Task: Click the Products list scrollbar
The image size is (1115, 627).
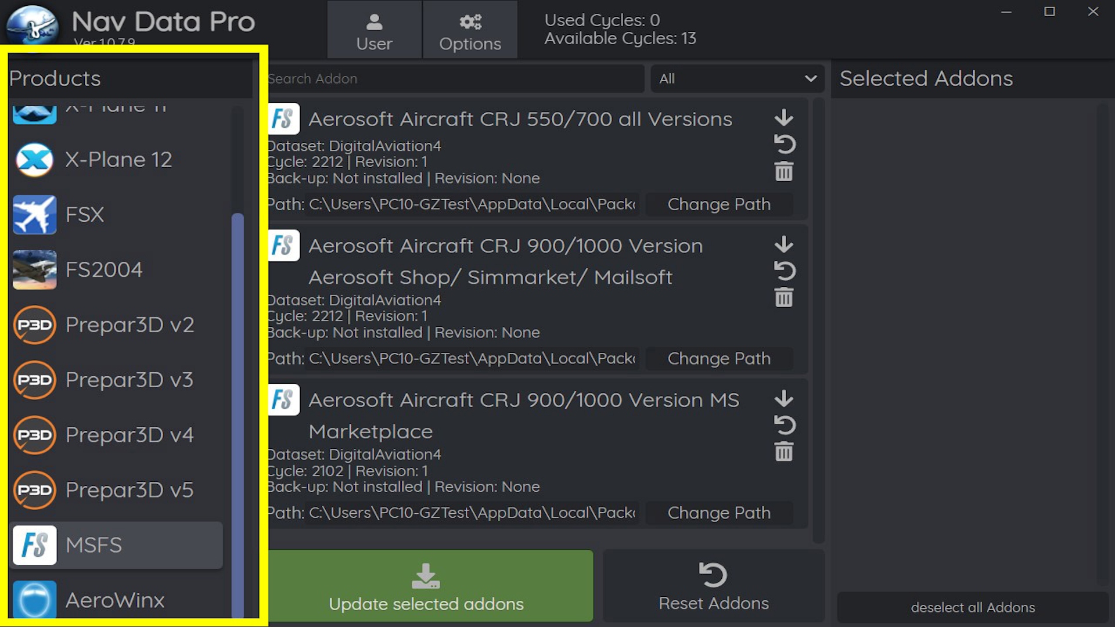Action: pyautogui.click(x=238, y=415)
